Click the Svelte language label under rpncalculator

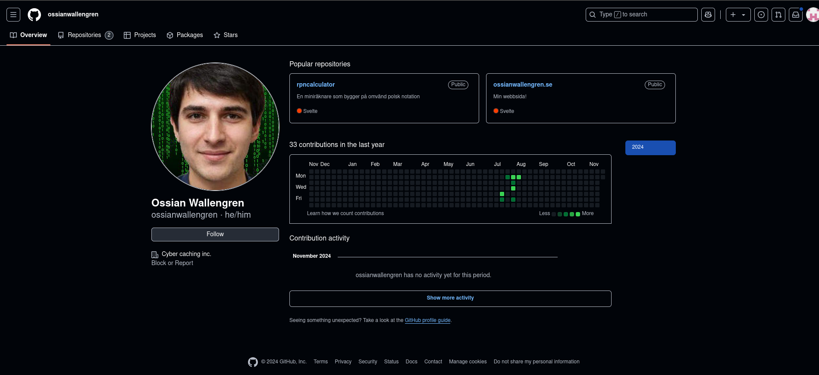pos(310,111)
